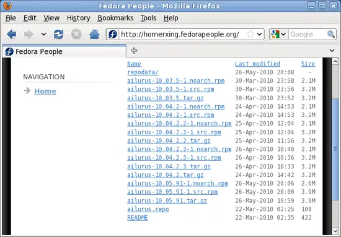Open the ailurus.repo file link
341x237 pixels.
pos(148,209)
